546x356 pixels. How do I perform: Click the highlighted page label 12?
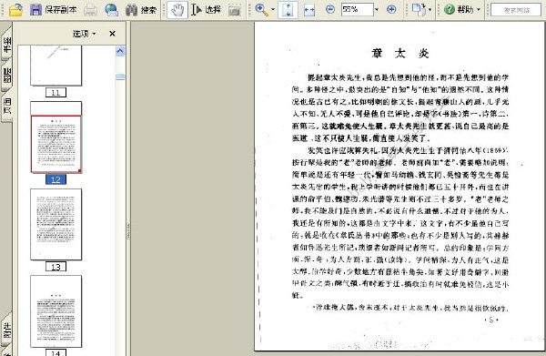pos(56,179)
